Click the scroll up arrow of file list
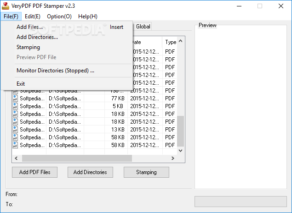This screenshot has height=213, width=292. point(180,41)
